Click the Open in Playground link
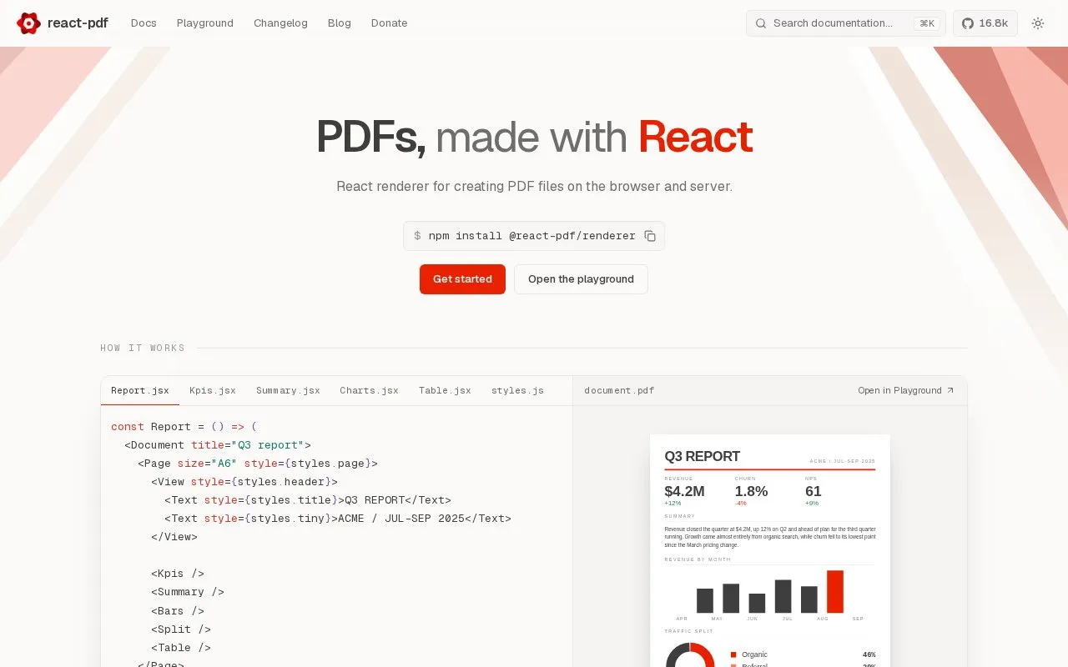This screenshot has width=1068, height=667. coord(906,390)
